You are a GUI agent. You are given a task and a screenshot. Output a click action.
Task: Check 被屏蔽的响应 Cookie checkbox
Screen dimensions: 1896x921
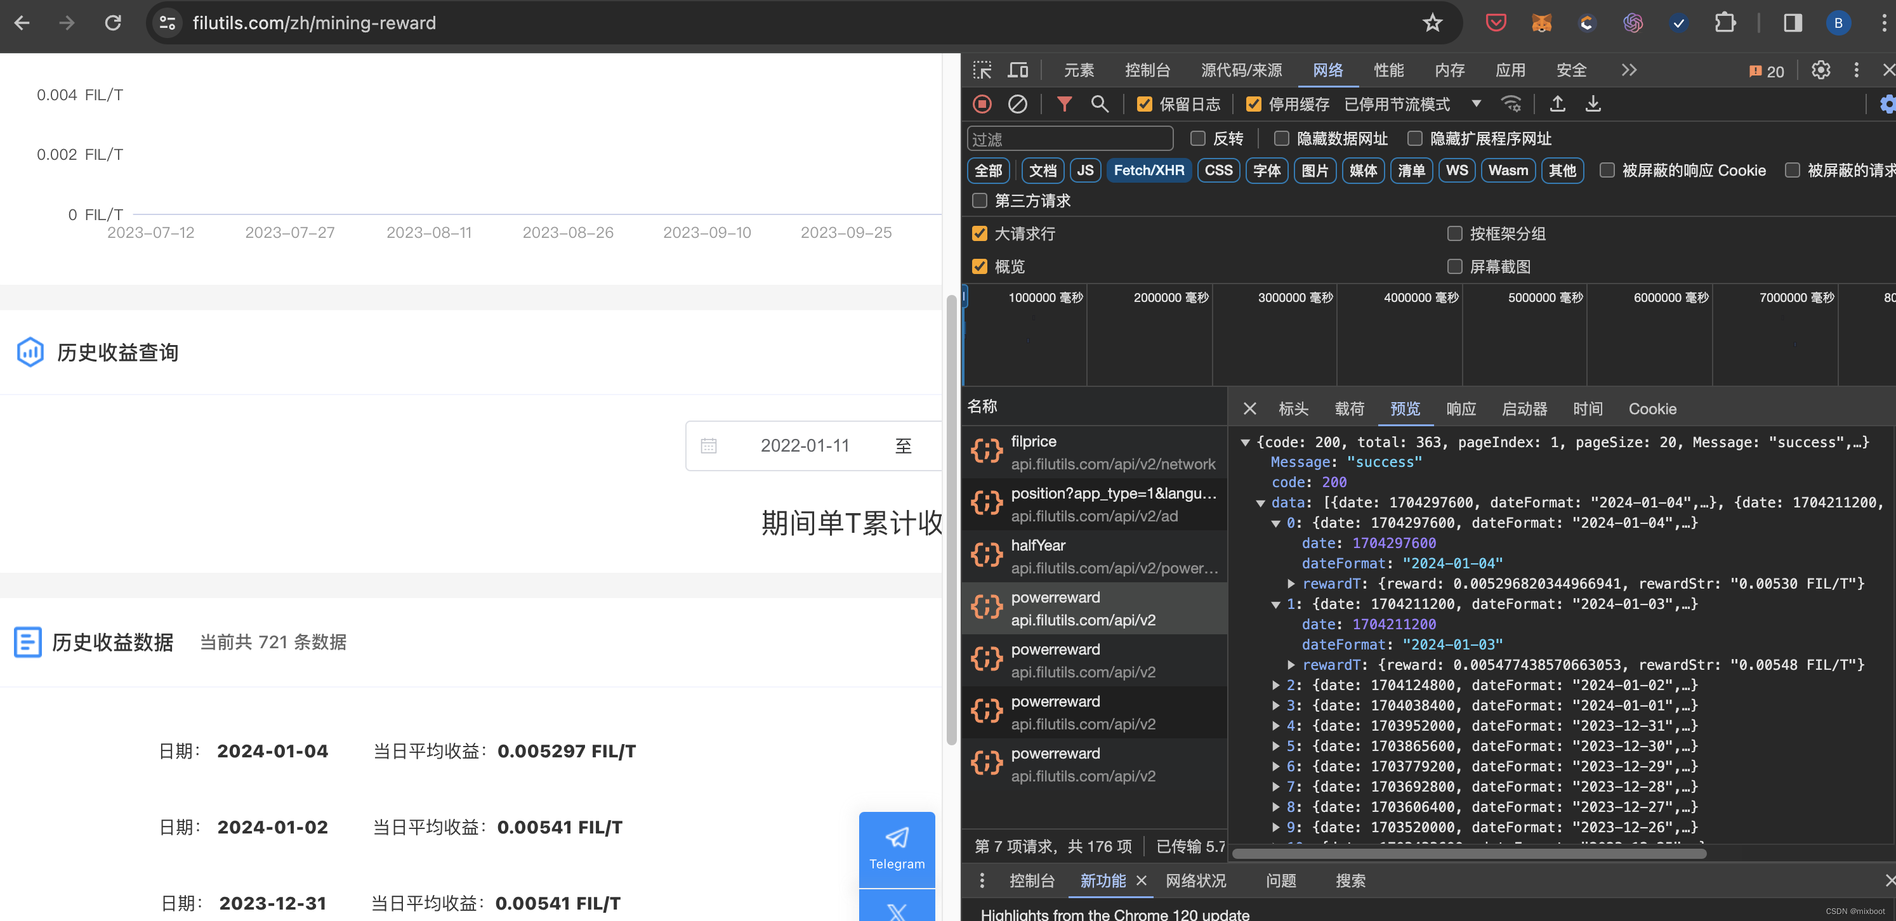tap(1607, 170)
